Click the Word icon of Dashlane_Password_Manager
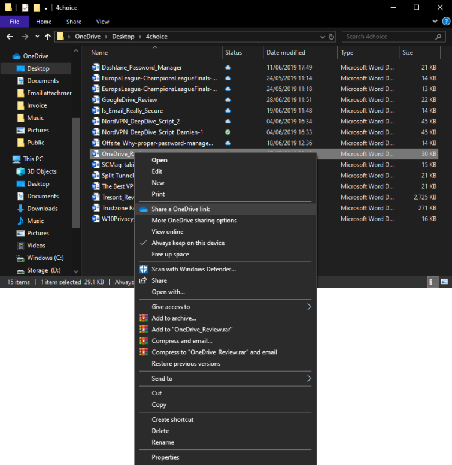Screen dimensions: 452x465 (95, 67)
